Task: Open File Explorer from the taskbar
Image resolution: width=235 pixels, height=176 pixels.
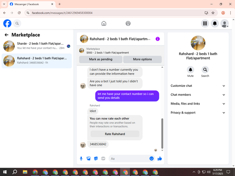Action: click(25, 172)
